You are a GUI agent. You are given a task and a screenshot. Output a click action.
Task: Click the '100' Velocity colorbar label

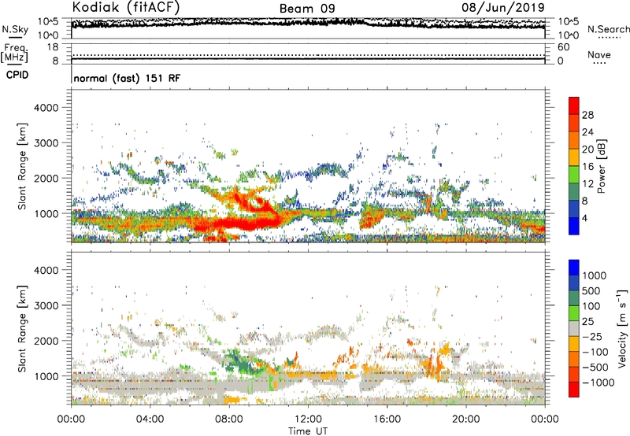tap(593, 306)
